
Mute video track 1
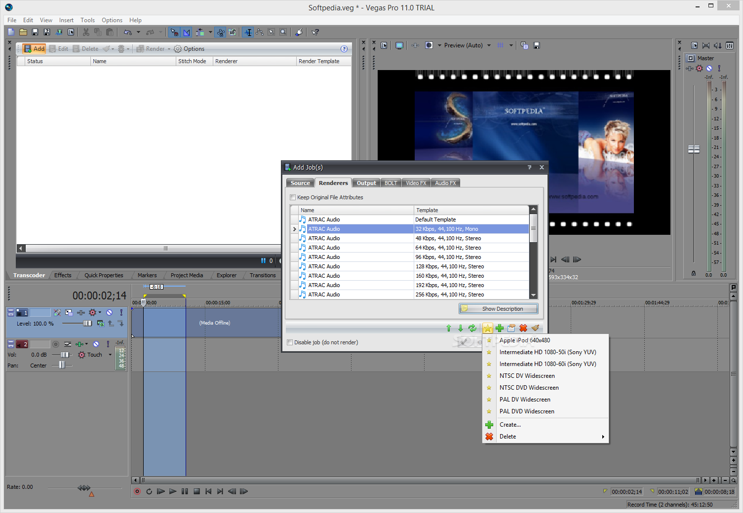(x=110, y=312)
